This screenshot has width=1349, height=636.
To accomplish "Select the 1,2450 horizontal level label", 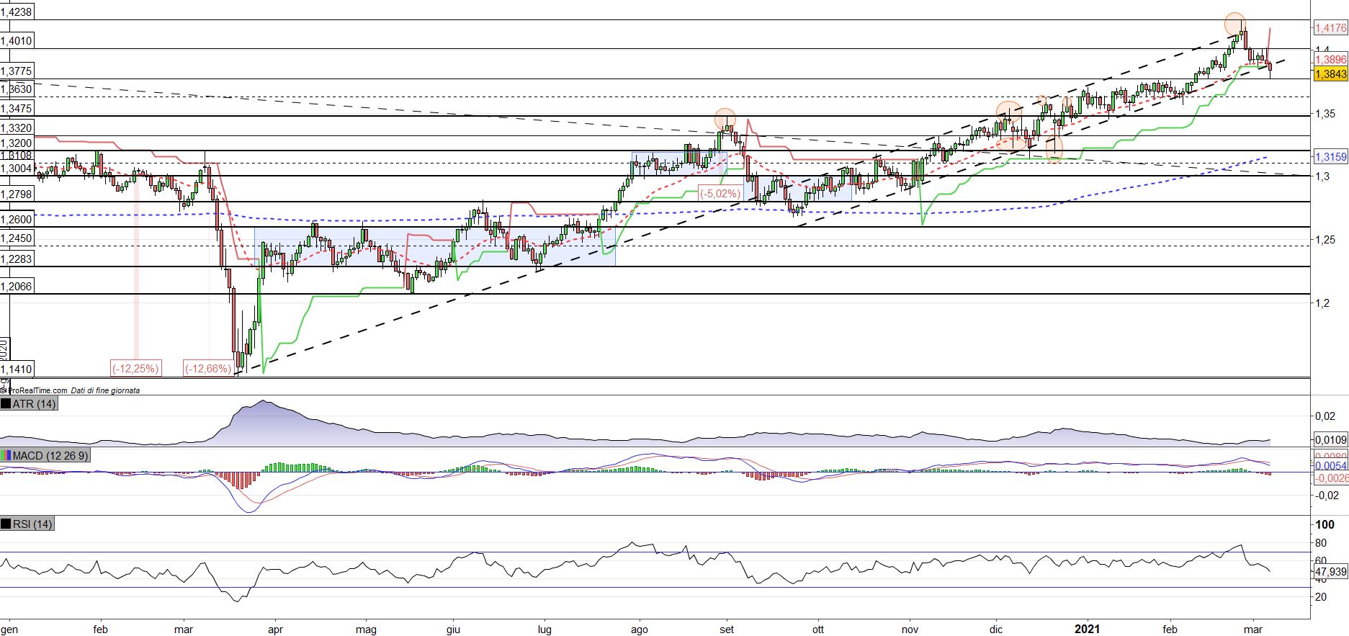I will pos(17,238).
